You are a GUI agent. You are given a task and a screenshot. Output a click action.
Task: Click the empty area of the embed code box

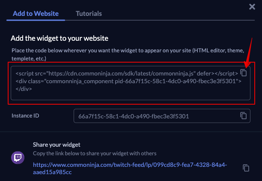click(x=150, y=95)
